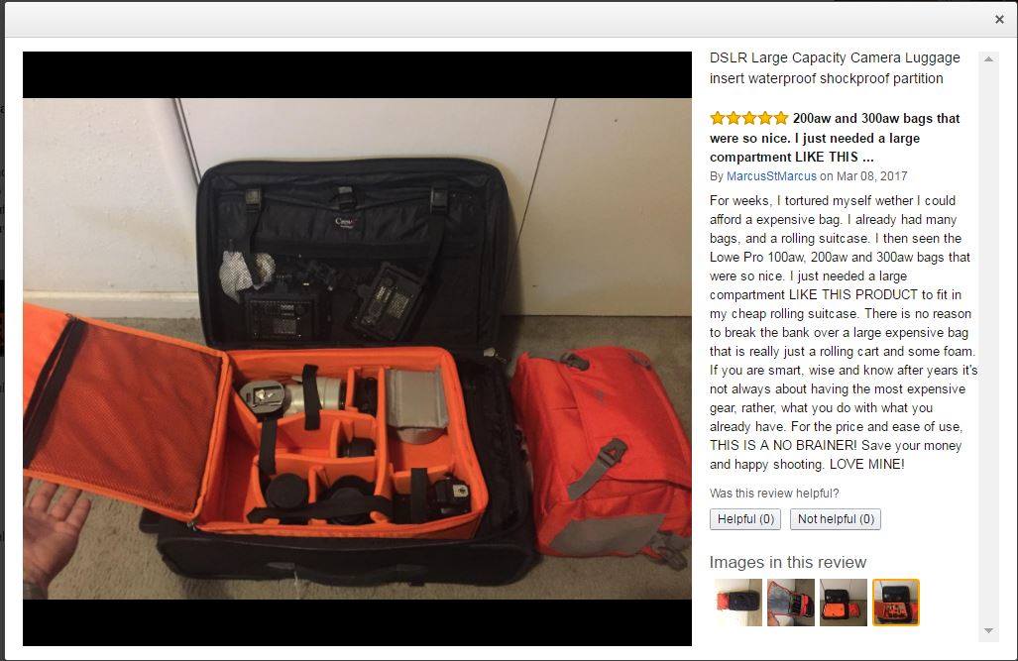This screenshot has height=661, width=1018.
Task: Open the second review image thumbnail
Action: (791, 603)
